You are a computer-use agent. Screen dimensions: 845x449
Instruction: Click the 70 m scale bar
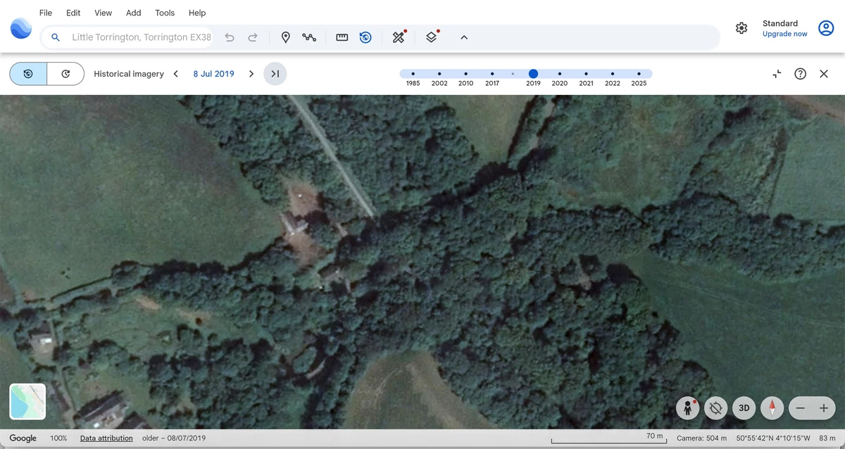[608, 438]
